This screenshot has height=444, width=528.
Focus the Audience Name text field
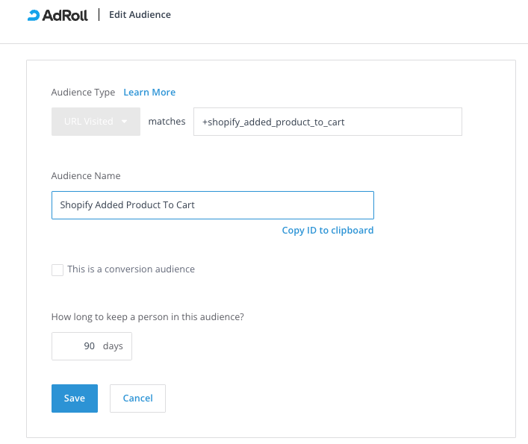click(x=212, y=205)
